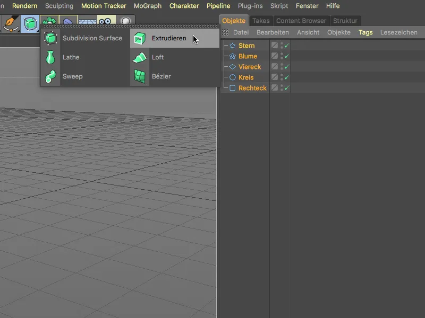Choose Subdivision Surface from the popup

click(x=85, y=38)
